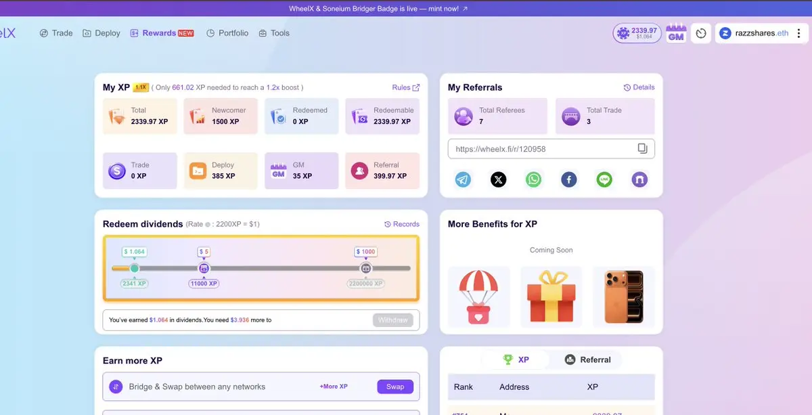Click the $5 milestone marker at 11000 XP
The image size is (812, 415).
click(204, 268)
